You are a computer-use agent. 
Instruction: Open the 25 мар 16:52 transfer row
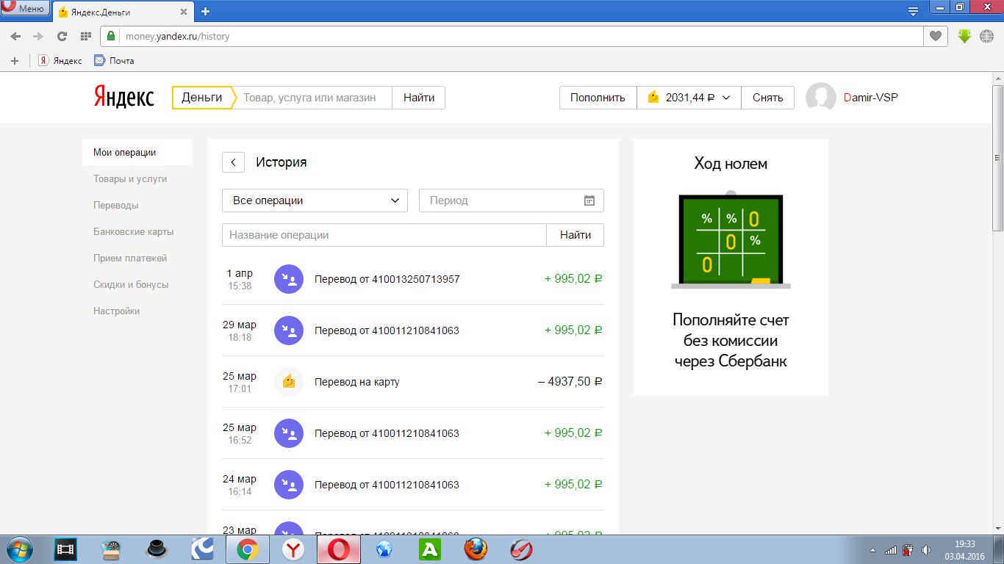[x=413, y=433]
